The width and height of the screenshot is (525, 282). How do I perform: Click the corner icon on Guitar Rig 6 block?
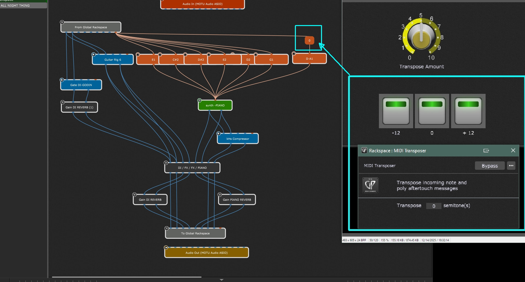click(94, 55)
